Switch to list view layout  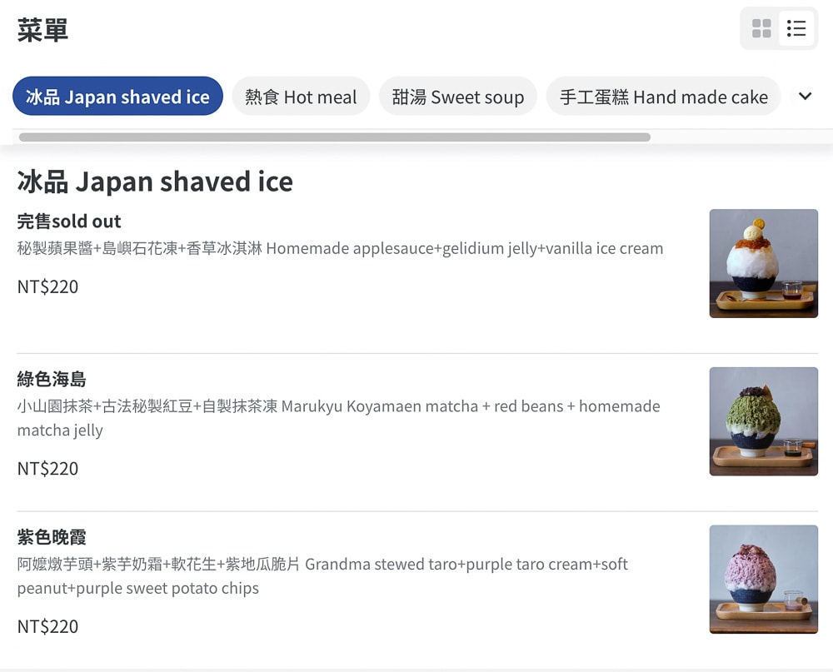click(796, 29)
